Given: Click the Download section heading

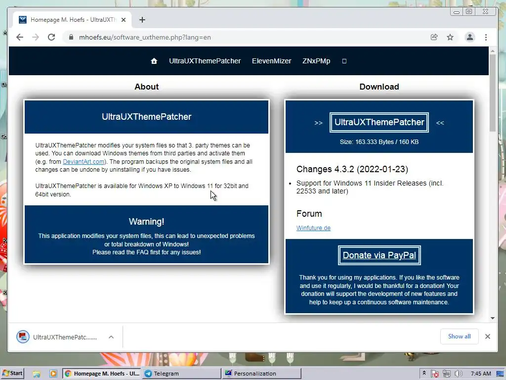Looking at the screenshot, I should 379,87.
